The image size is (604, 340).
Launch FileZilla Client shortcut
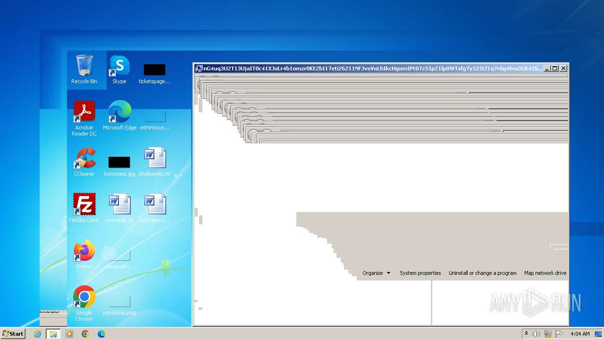point(84,208)
